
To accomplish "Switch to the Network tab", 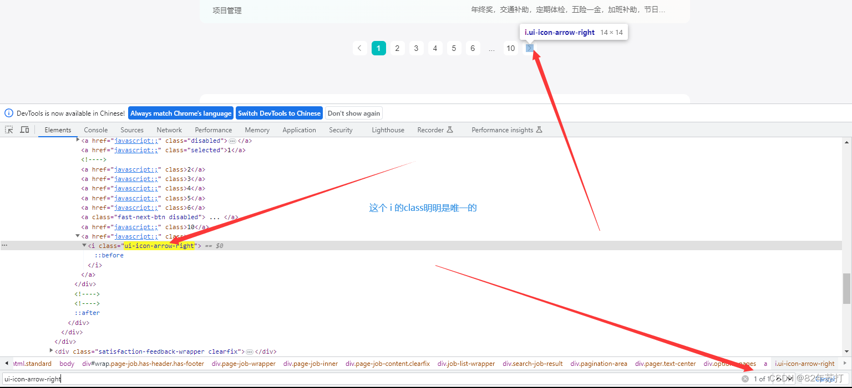I will tap(169, 130).
